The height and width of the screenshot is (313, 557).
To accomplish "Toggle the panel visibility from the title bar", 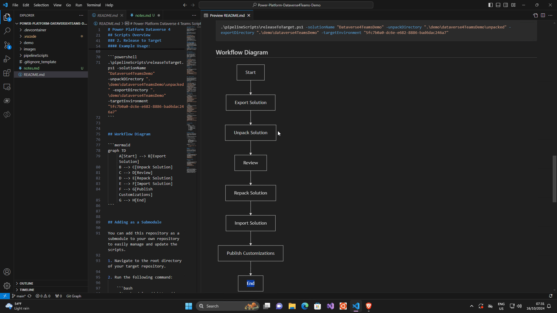I will point(498,5).
